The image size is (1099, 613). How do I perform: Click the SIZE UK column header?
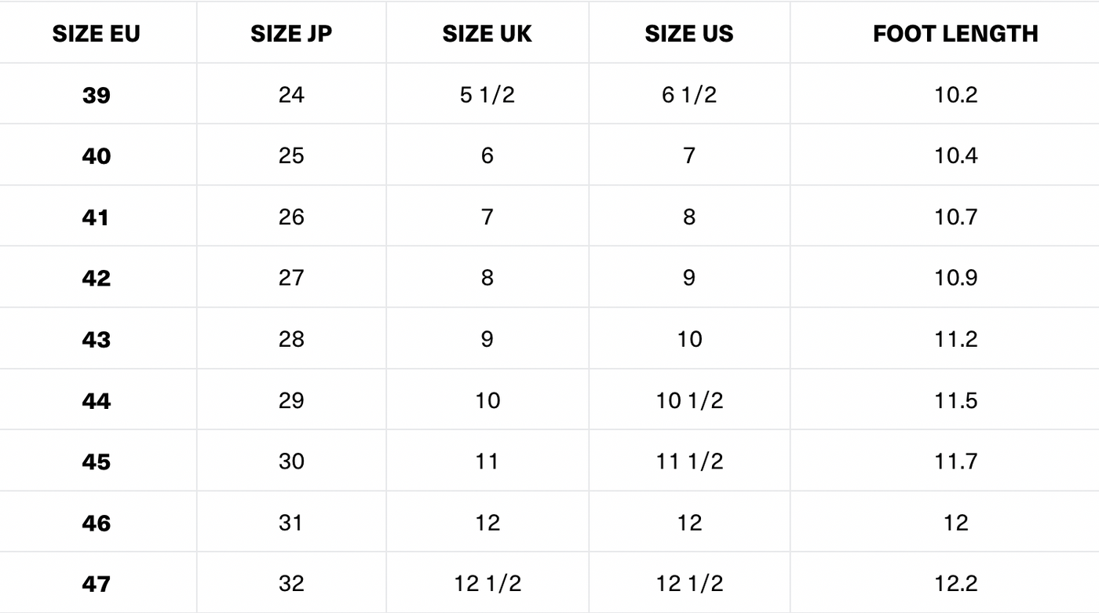tap(487, 34)
